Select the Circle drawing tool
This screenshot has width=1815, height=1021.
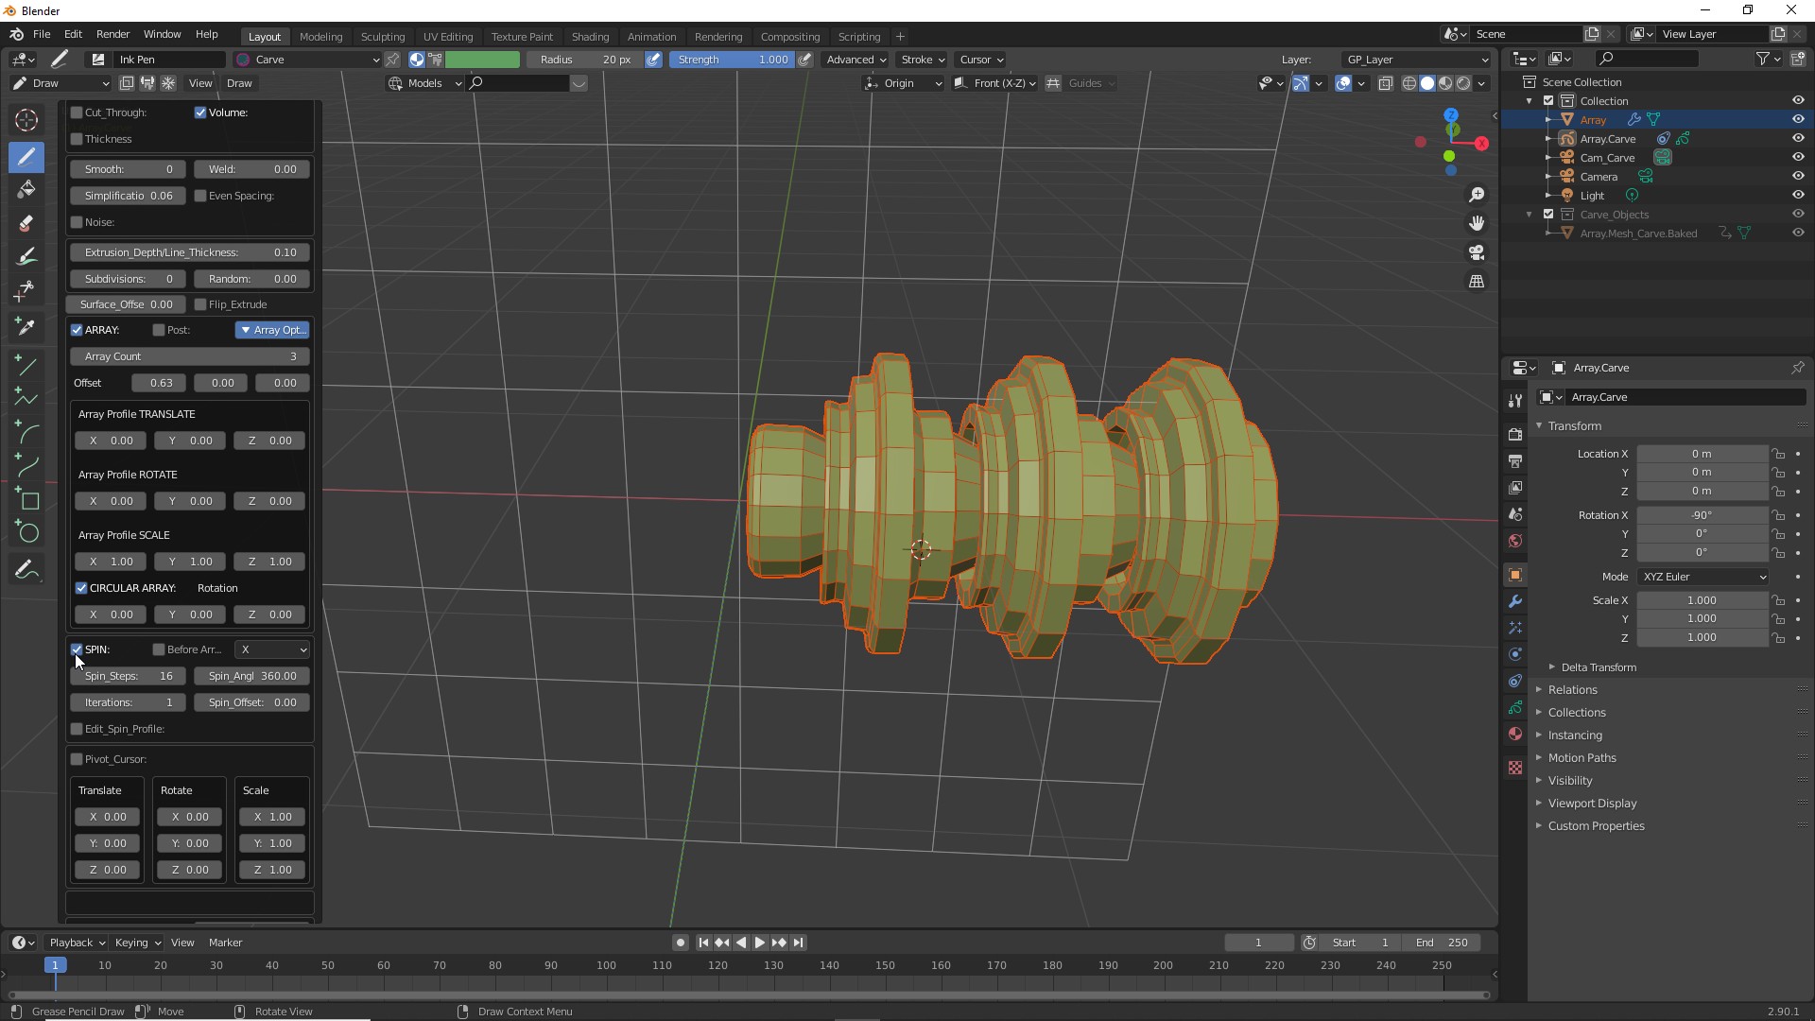tap(28, 533)
